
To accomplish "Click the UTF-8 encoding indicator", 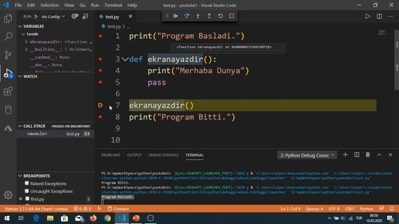I will [x=334, y=209].
